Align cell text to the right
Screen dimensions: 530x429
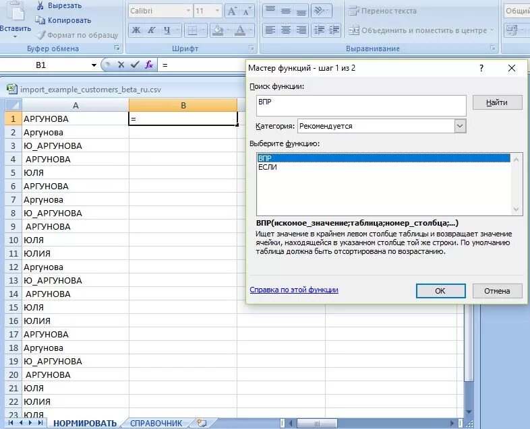pyautogui.click(x=301, y=30)
